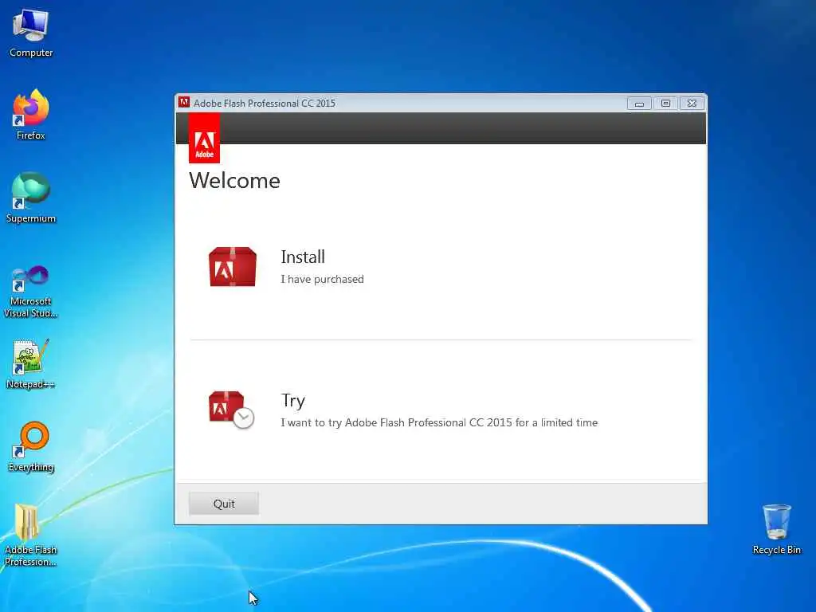The image size is (816, 612).
Task: Click the Quit button
Action: pos(224,504)
